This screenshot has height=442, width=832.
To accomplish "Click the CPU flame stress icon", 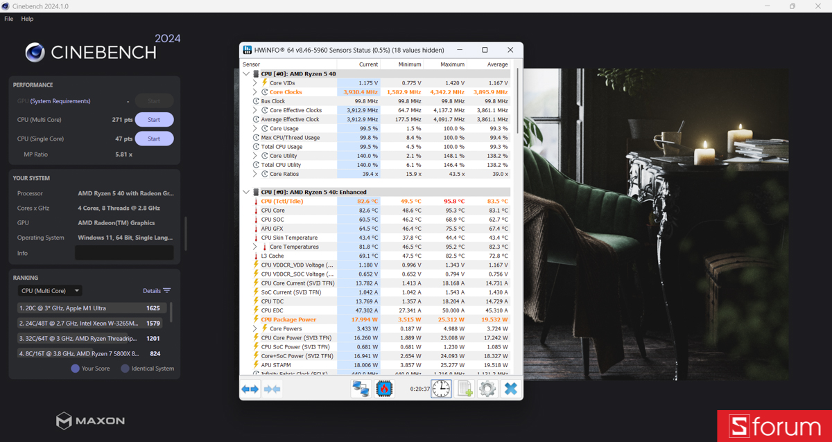I will coord(384,389).
